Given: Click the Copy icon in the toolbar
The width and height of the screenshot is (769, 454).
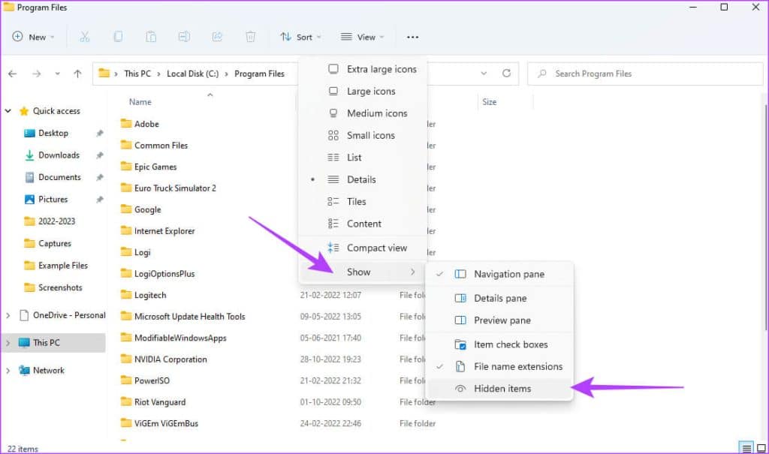Looking at the screenshot, I should click(x=118, y=36).
